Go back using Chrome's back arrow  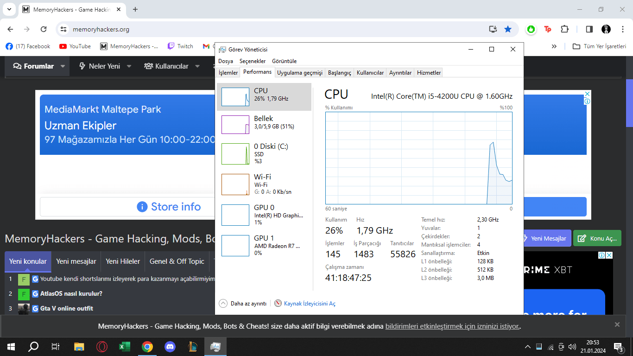coord(10,29)
